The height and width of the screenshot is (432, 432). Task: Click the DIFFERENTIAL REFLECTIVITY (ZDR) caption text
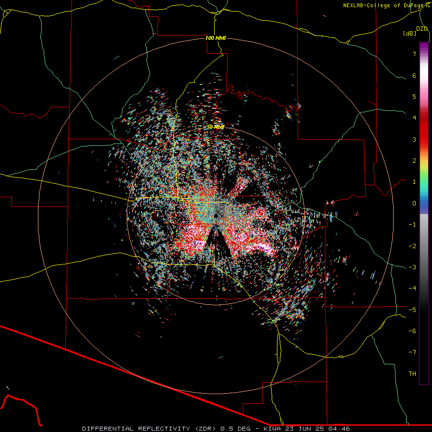tap(150, 429)
